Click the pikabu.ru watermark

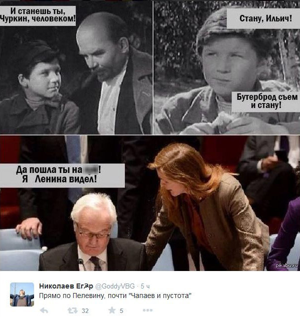(x=287, y=265)
